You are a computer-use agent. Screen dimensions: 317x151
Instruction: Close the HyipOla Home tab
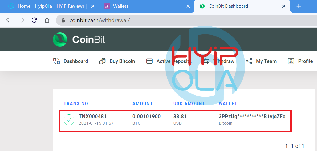(93, 6)
